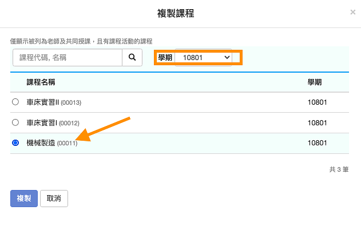
Task: Click the 10801 value in 機械製造 row
Action: (318, 143)
